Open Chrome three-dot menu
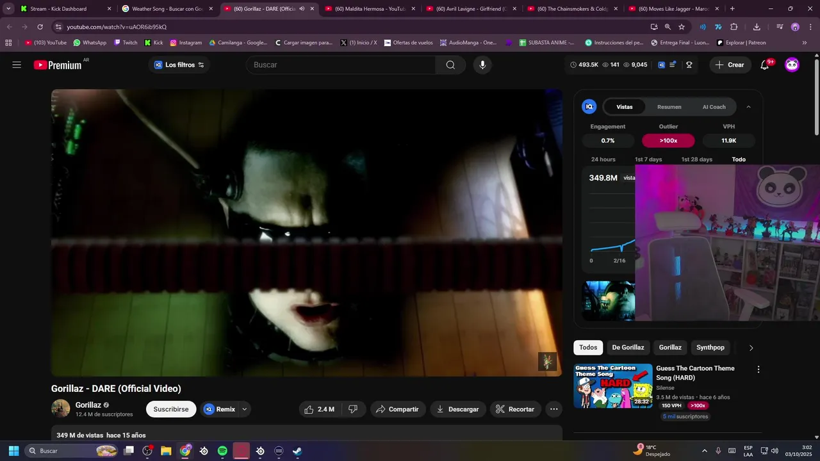The image size is (820, 461). coord(810,27)
